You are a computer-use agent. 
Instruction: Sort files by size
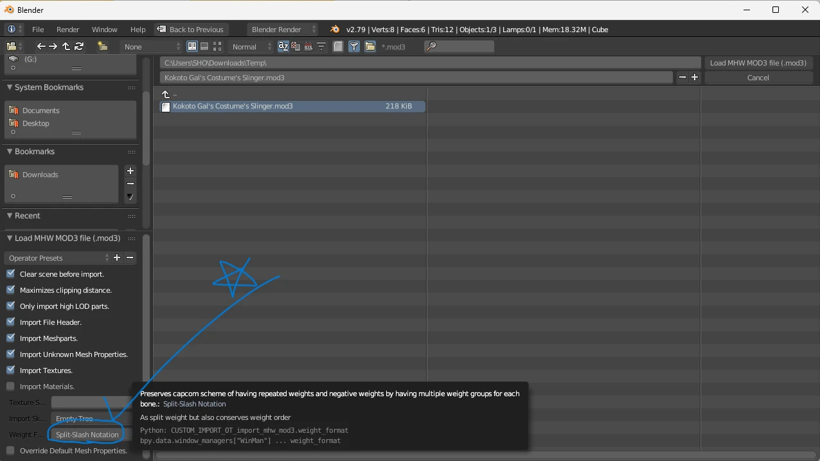tap(321, 46)
